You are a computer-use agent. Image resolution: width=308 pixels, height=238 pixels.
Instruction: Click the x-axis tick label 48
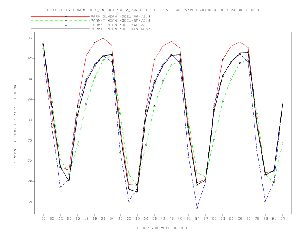[180, 219]
